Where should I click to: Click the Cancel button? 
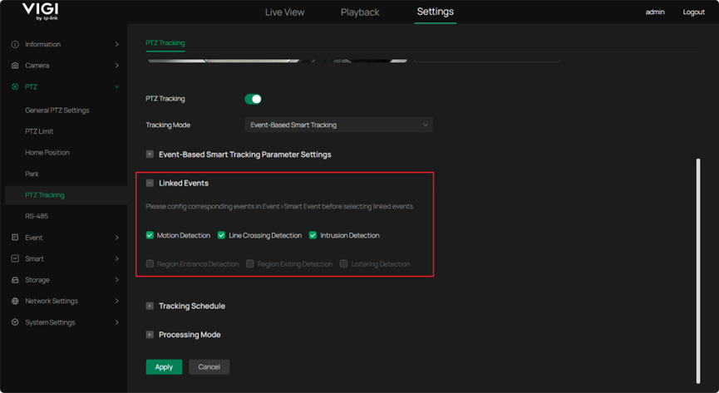pyautogui.click(x=209, y=367)
